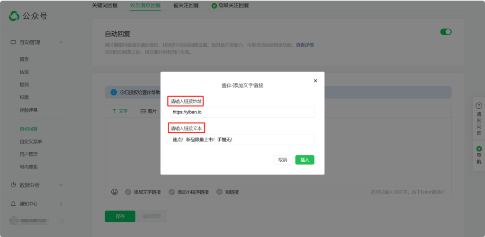The image size is (485, 237).
Task: Collapse the 互动管理 section chevron
Action: 61,42
